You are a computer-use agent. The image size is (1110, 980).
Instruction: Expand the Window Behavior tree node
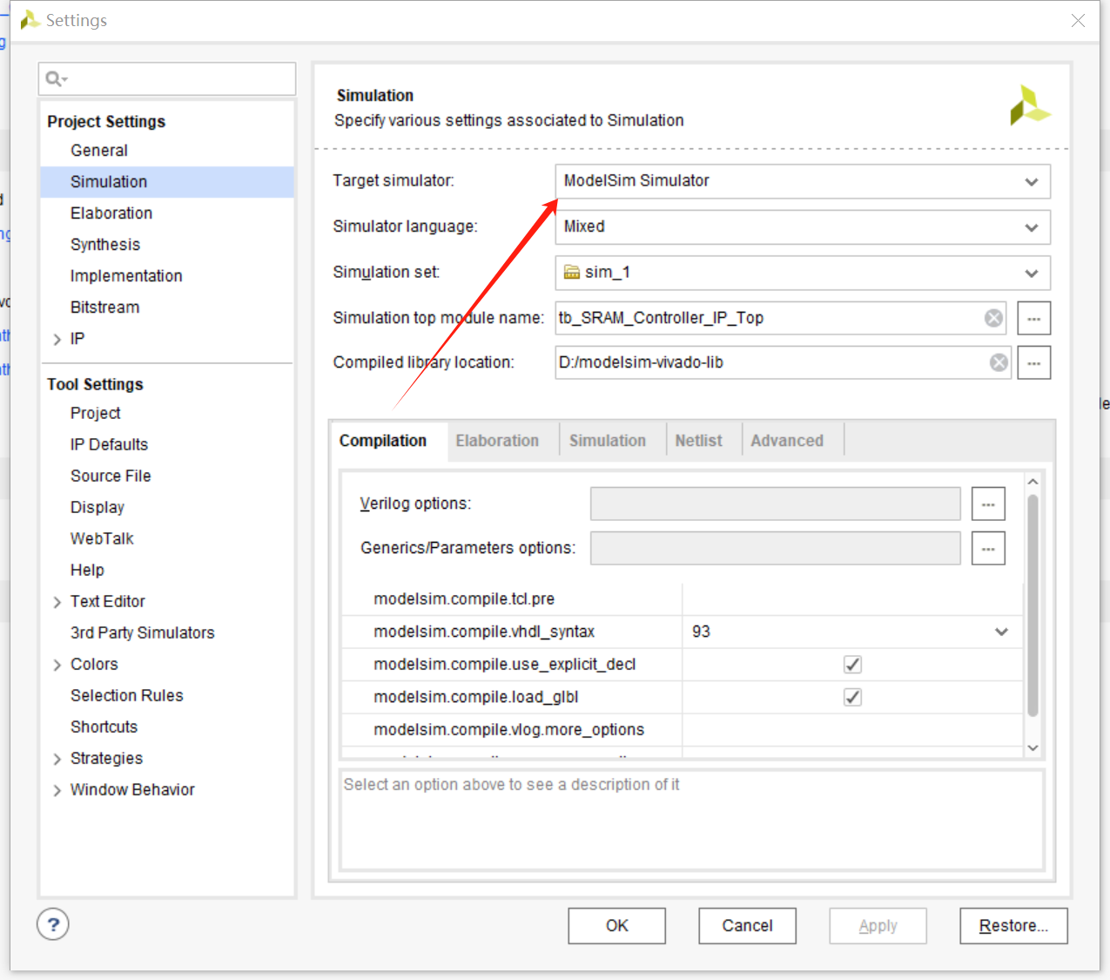[57, 790]
